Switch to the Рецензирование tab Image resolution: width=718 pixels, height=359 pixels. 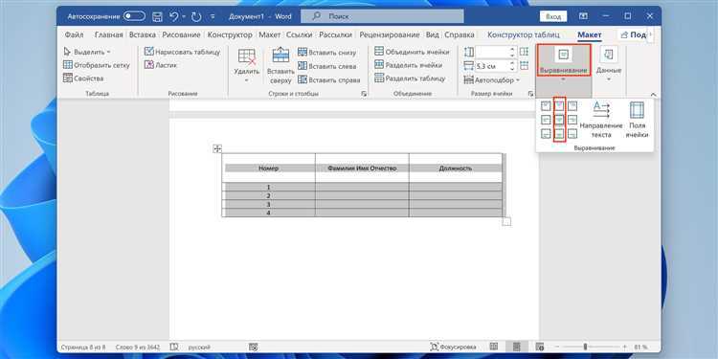click(x=390, y=34)
